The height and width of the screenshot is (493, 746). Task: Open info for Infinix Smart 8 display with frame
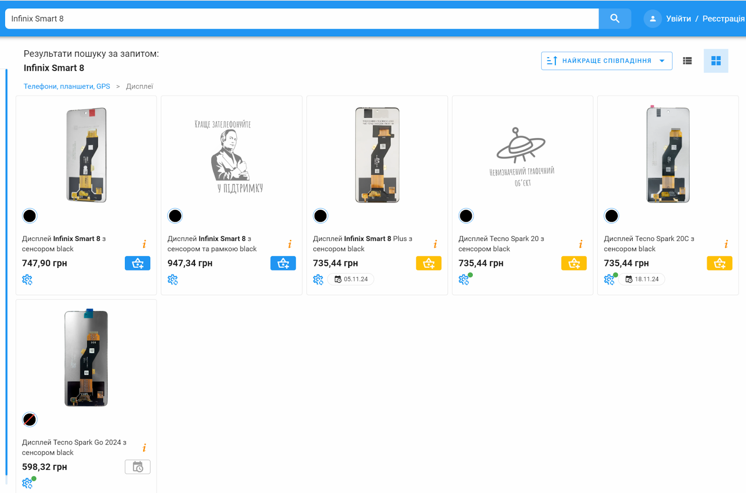pyautogui.click(x=290, y=244)
